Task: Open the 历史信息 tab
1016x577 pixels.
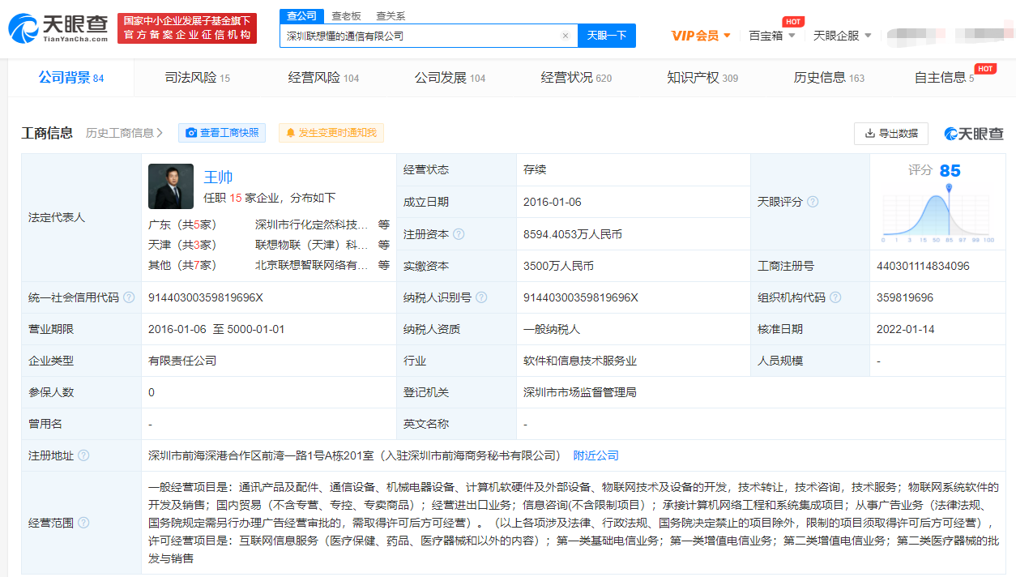Action: [x=830, y=78]
